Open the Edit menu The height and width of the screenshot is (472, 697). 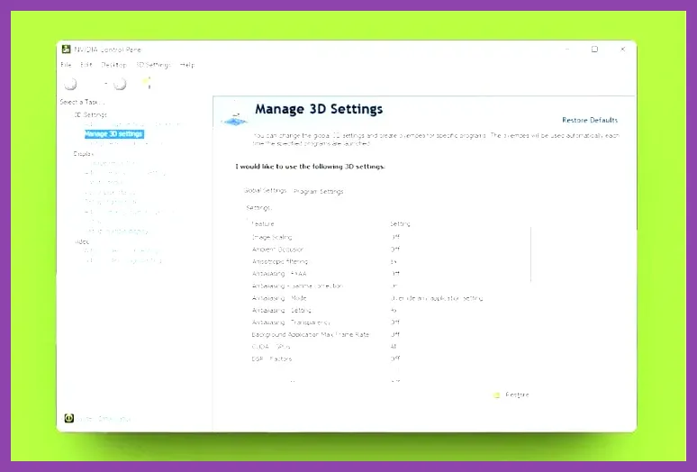tap(86, 65)
